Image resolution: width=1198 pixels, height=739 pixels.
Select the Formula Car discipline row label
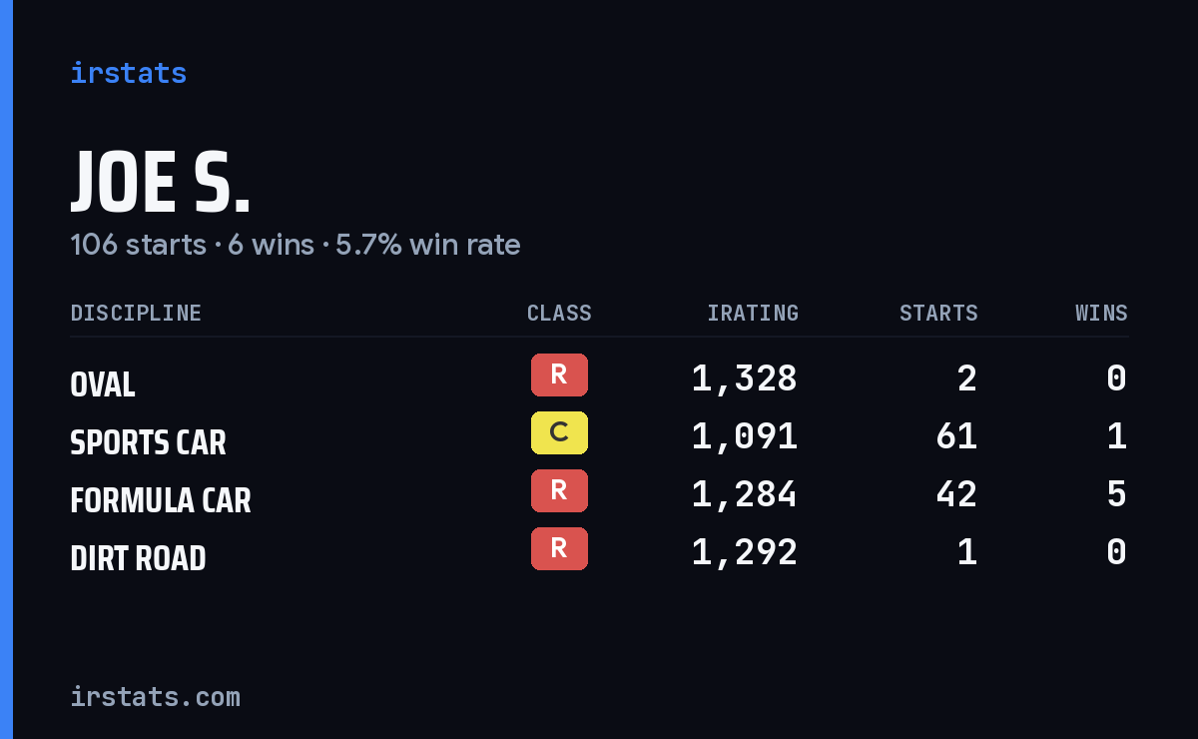pyautogui.click(x=161, y=500)
